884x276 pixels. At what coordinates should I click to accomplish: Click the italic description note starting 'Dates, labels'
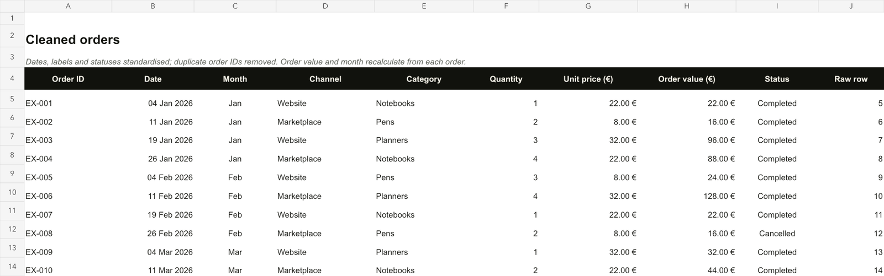coord(246,62)
